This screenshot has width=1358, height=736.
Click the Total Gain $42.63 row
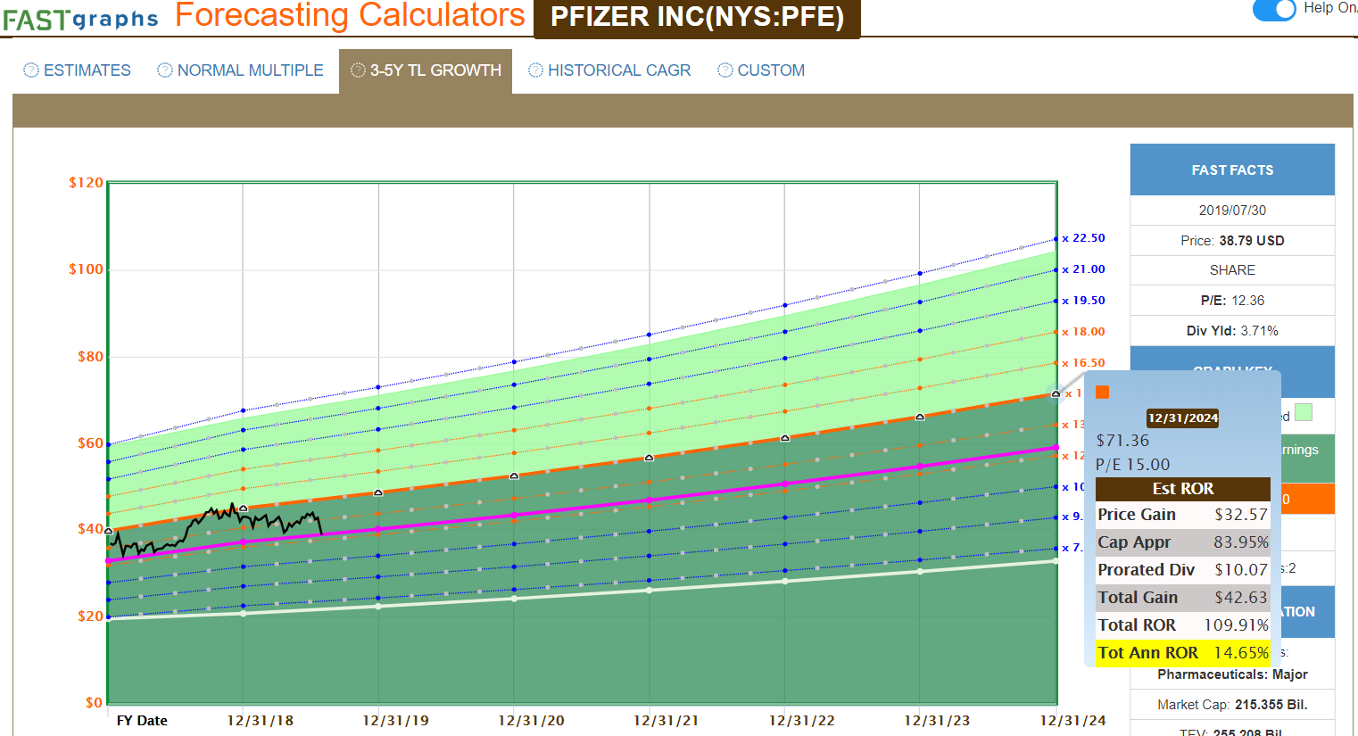click(x=1182, y=597)
